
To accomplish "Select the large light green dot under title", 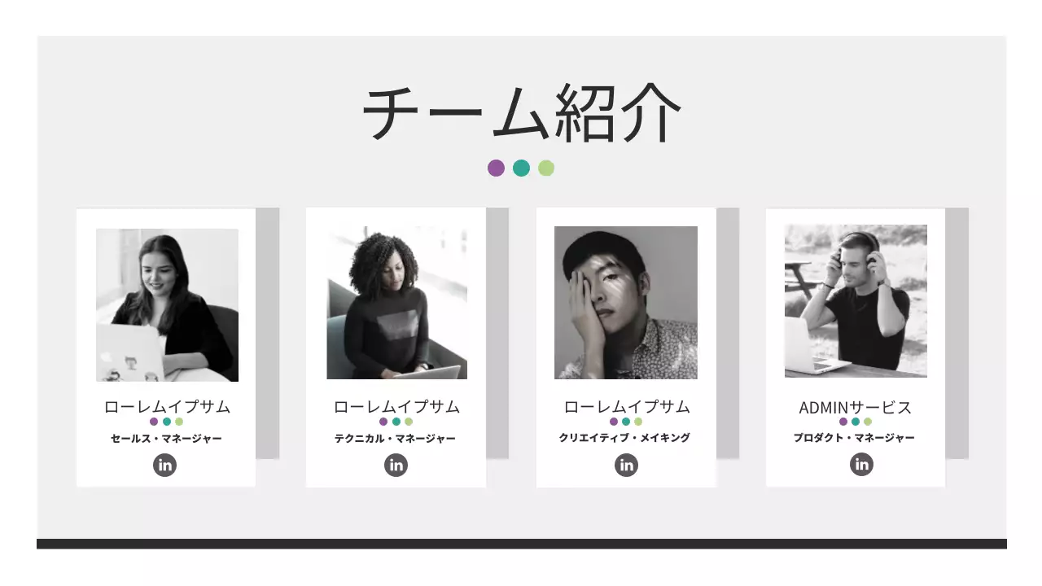I will 546,168.
